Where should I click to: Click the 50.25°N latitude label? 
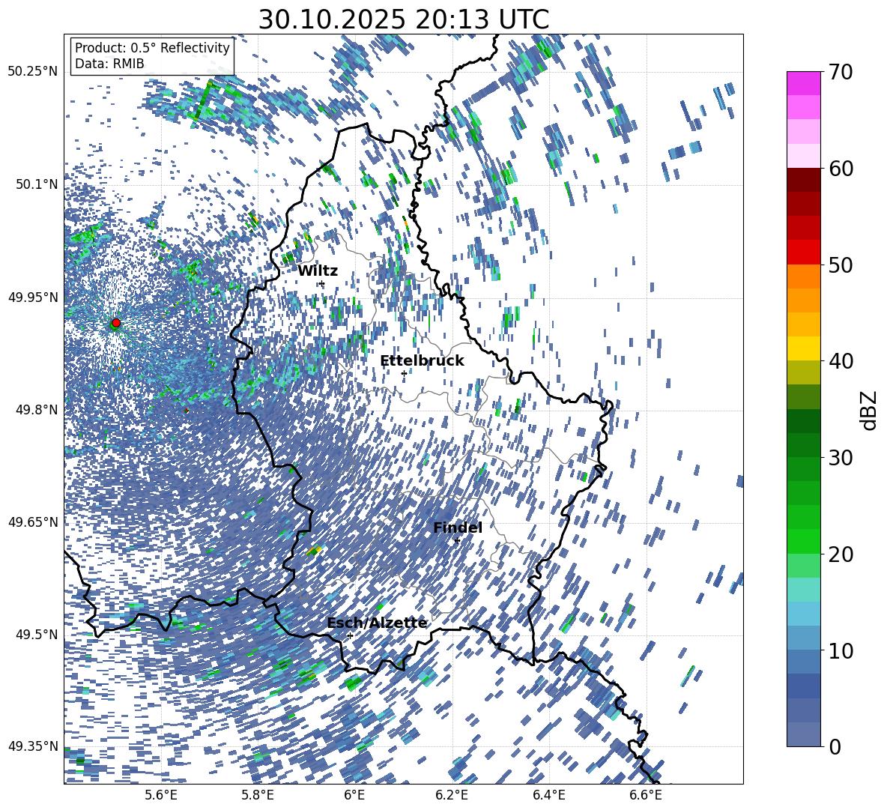[33, 71]
